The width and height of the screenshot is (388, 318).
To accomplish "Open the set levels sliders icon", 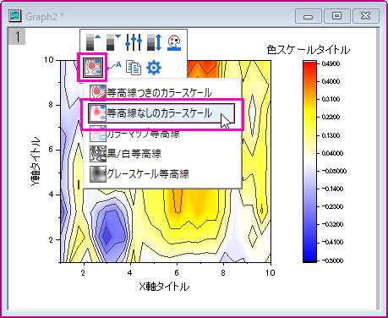I will [x=134, y=42].
